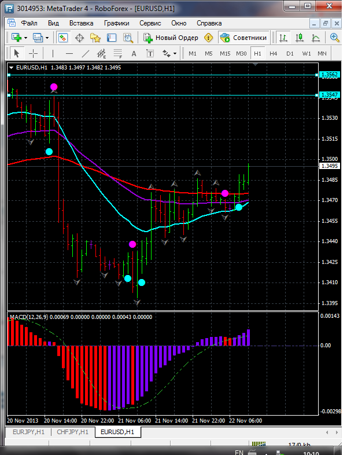Image resolution: width=347 pixels, height=455 pixels.
Task: Select the crosshair tool
Action: point(34,53)
